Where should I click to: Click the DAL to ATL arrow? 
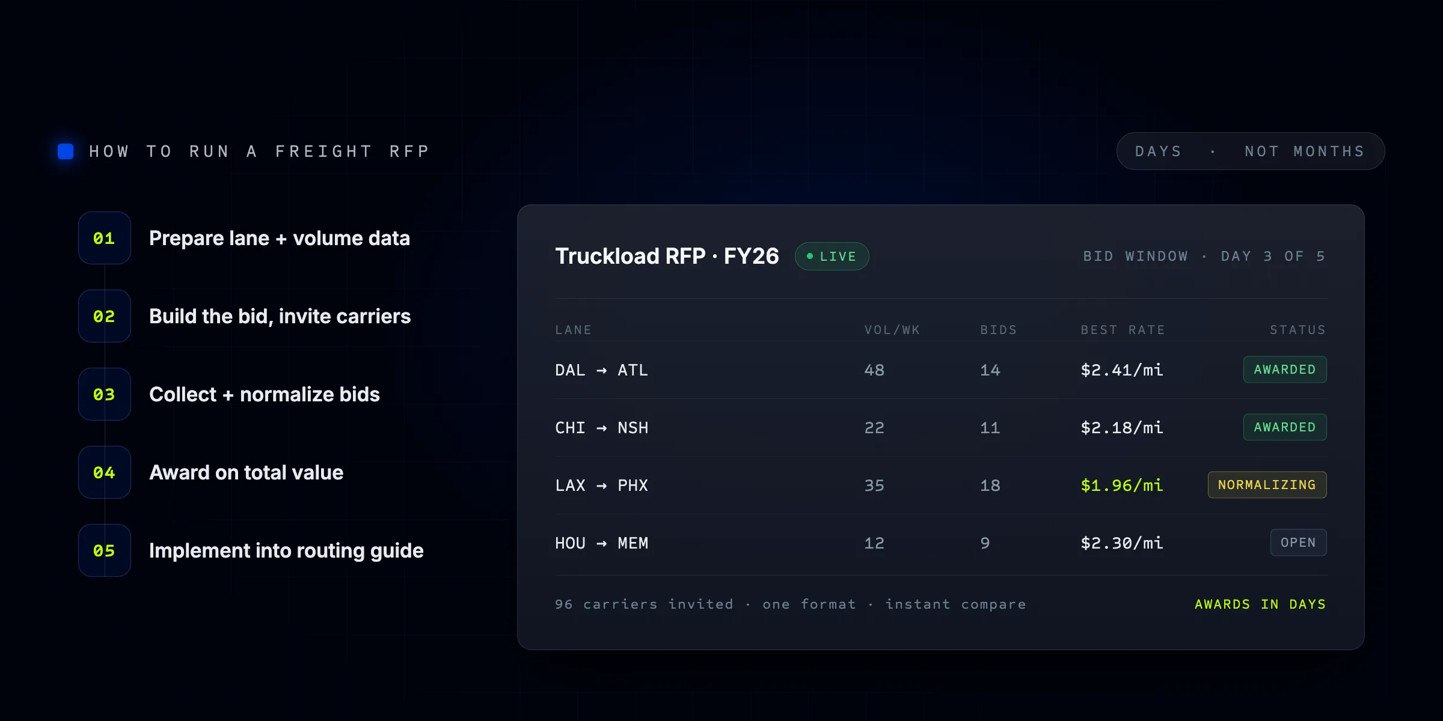[601, 371]
